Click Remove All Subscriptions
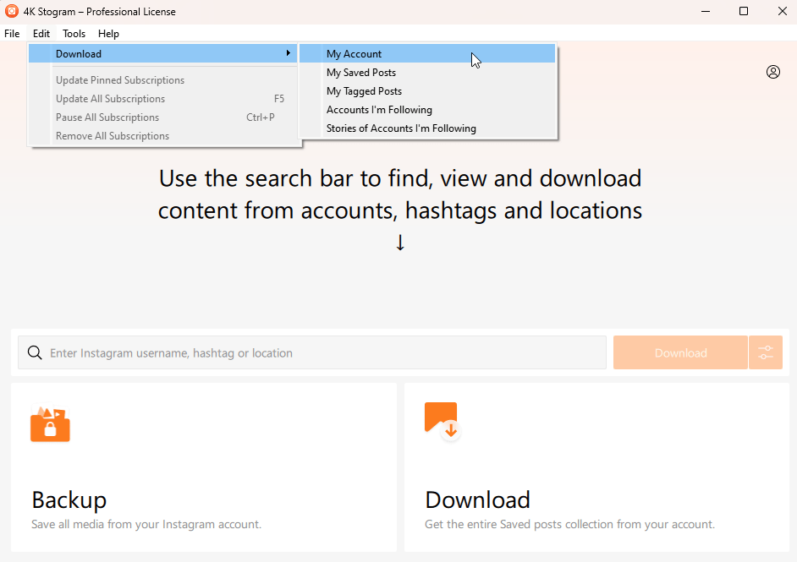This screenshot has height=562, width=797. pos(162,135)
